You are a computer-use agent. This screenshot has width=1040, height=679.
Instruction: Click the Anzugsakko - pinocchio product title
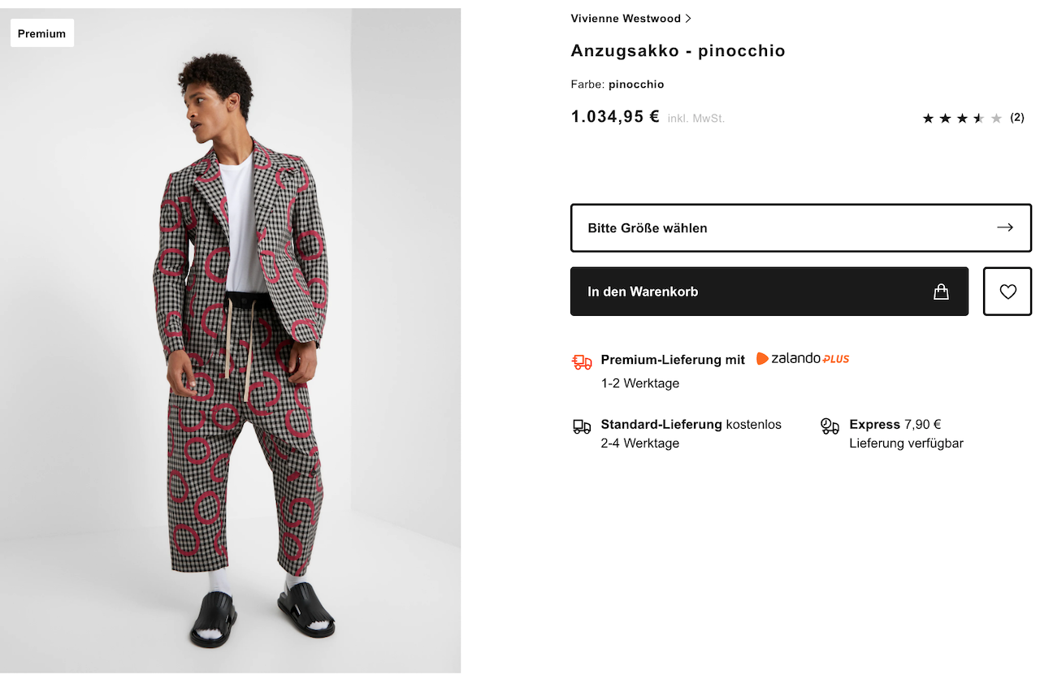pyautogui.click(x=678, y=51)
